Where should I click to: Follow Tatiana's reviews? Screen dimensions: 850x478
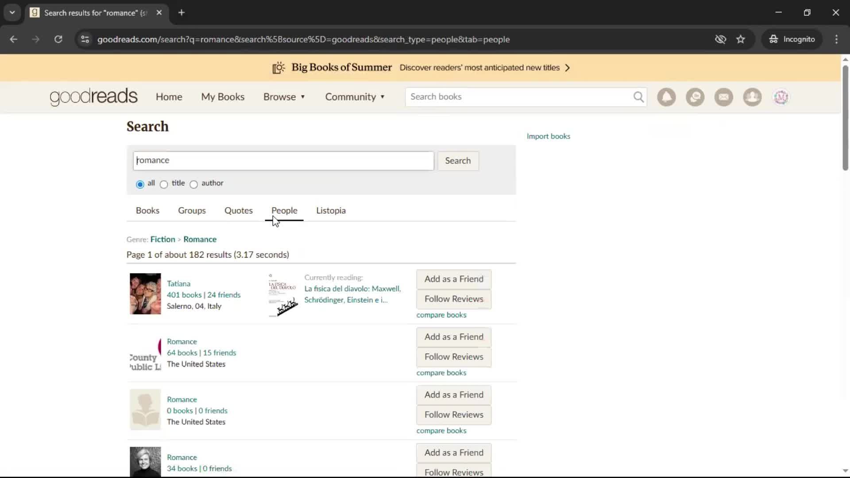coord(454,299)
